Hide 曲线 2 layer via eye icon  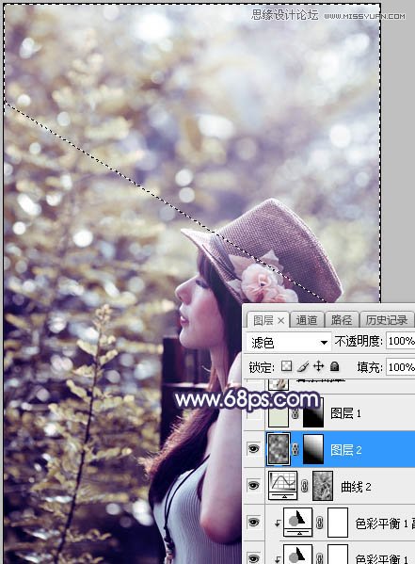[253, 486]
